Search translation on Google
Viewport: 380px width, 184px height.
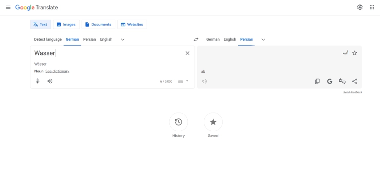click(329, 81)
